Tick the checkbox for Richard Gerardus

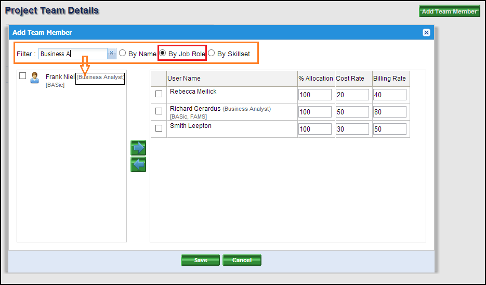159,111
